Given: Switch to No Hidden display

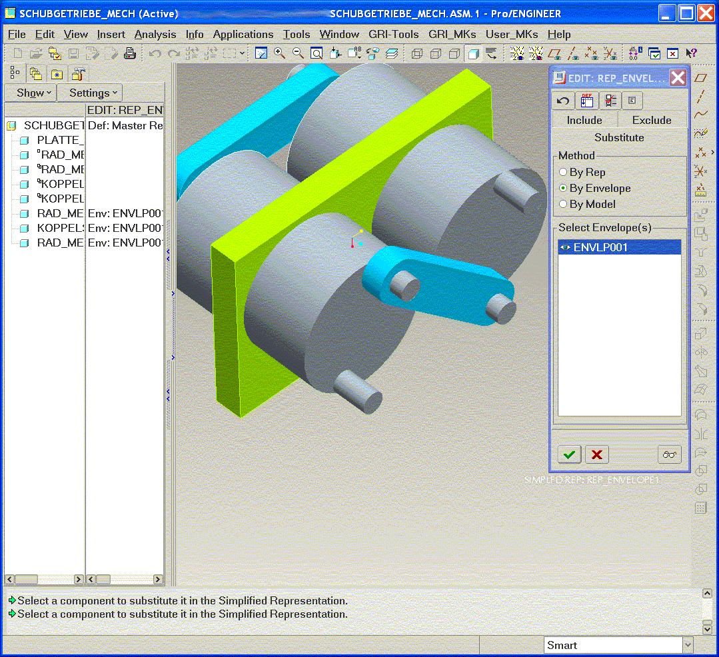Looking at the screenshot, I should coord(454,54).
